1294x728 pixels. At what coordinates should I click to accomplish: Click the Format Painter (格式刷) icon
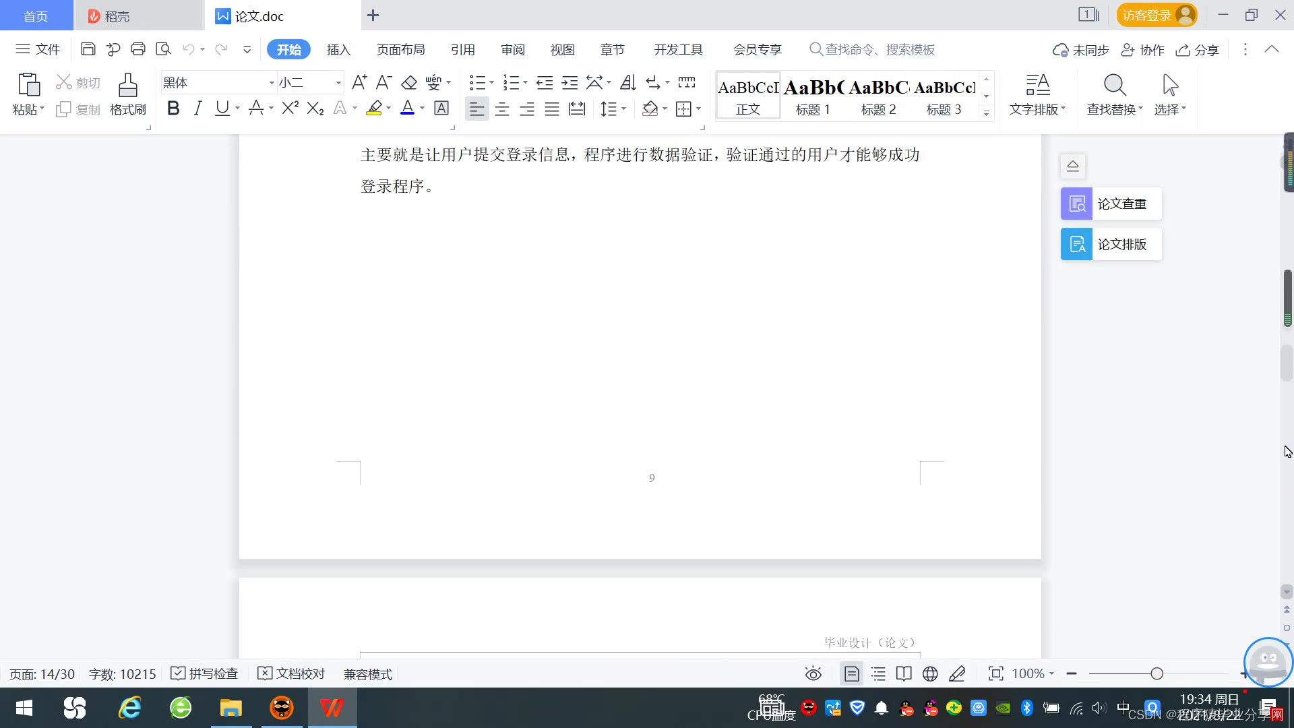click(x=127, y=94)
